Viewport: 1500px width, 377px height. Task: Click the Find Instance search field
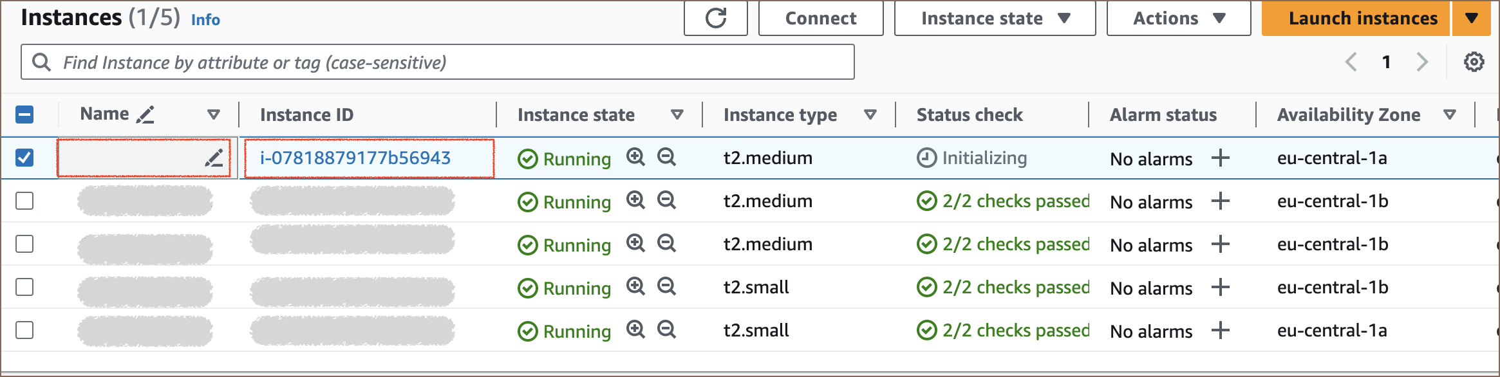(438, 62)
